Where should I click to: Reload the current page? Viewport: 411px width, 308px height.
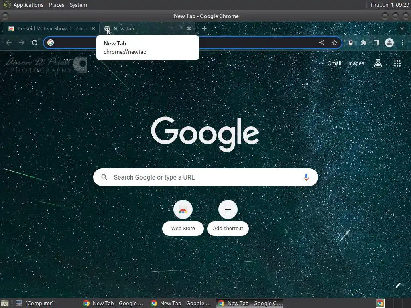[35, 43]
